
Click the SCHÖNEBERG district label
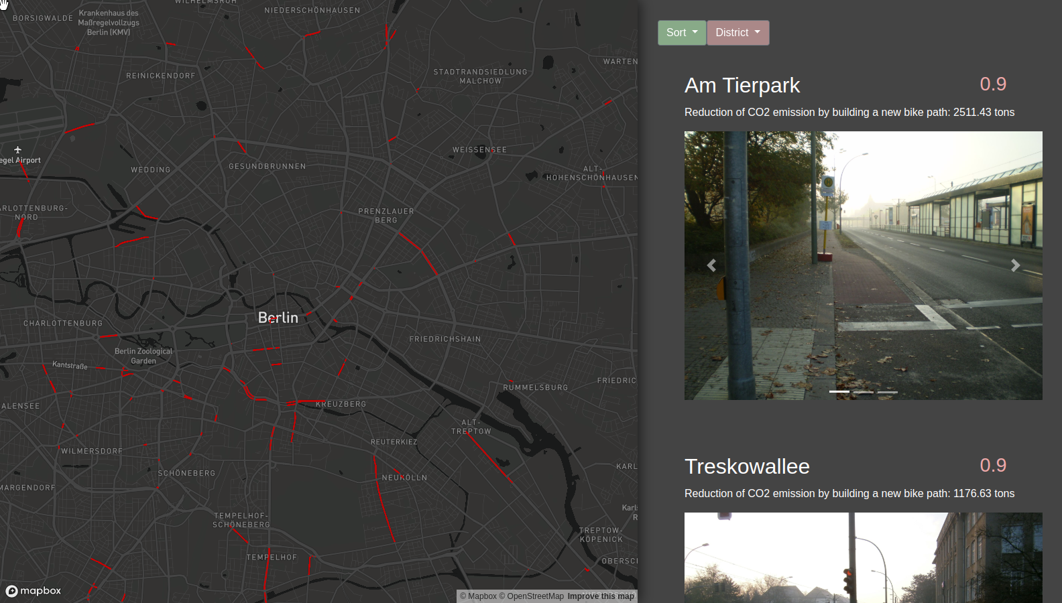pos(186,474)
